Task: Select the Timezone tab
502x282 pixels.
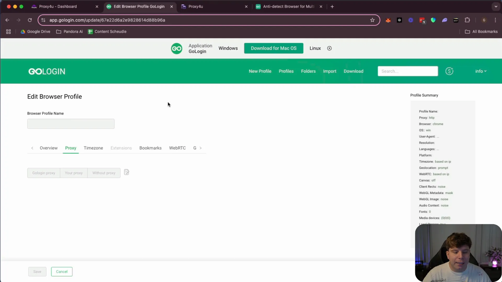Action: pos(93,148)
